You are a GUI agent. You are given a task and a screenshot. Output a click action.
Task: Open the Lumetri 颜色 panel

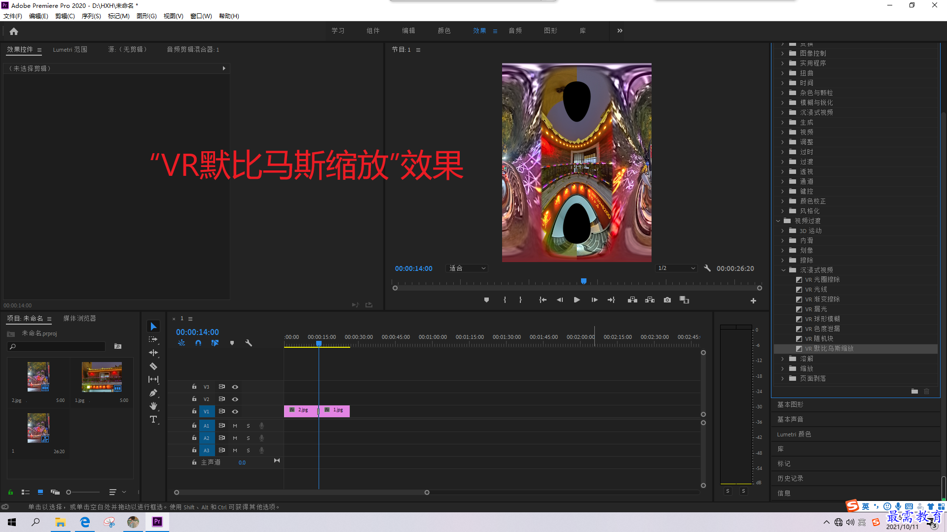tap(794, 434)
